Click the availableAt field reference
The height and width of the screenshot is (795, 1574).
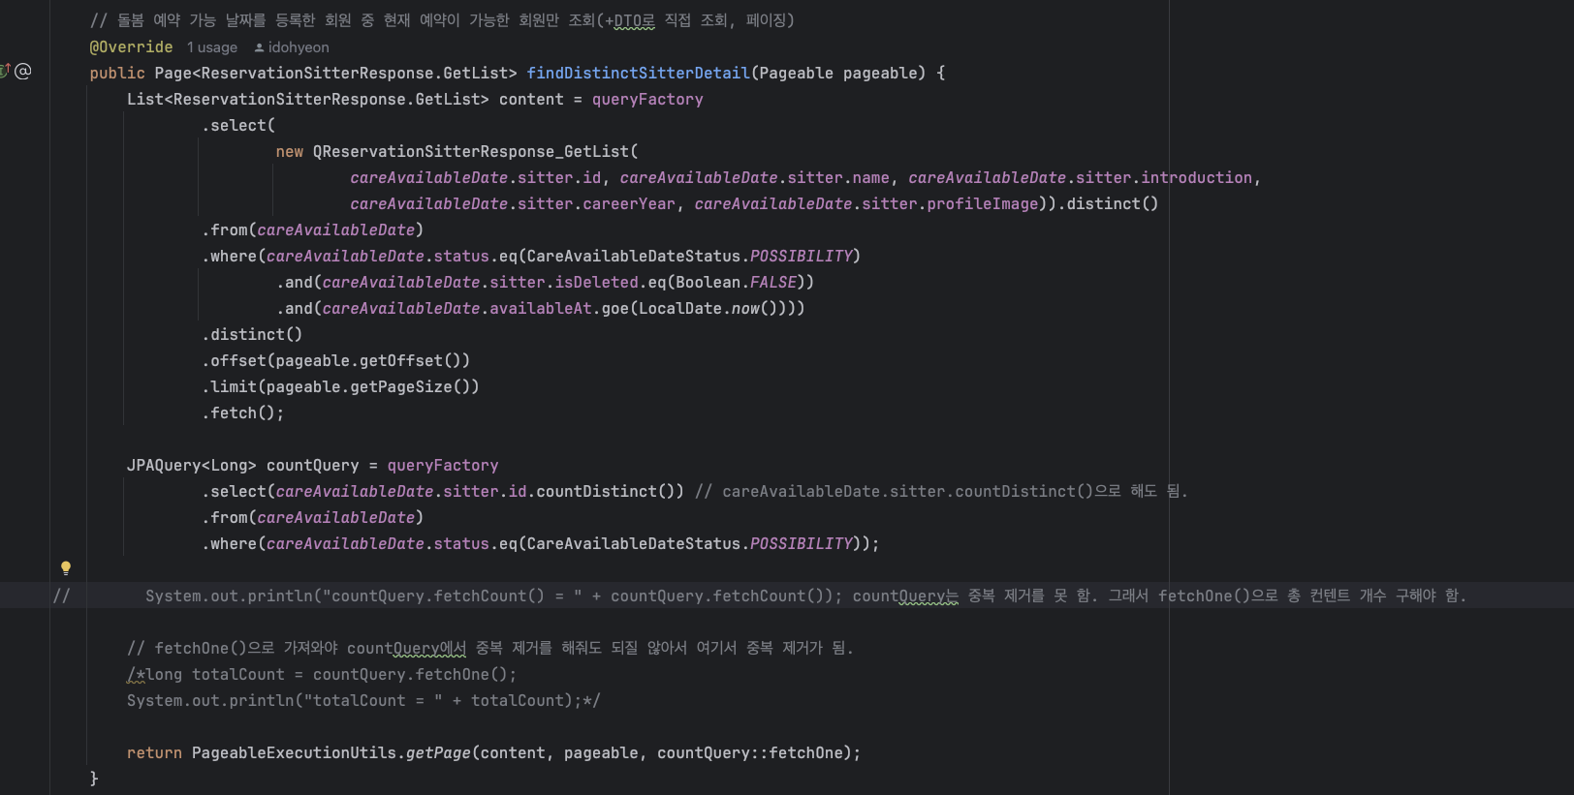point(541,309)
